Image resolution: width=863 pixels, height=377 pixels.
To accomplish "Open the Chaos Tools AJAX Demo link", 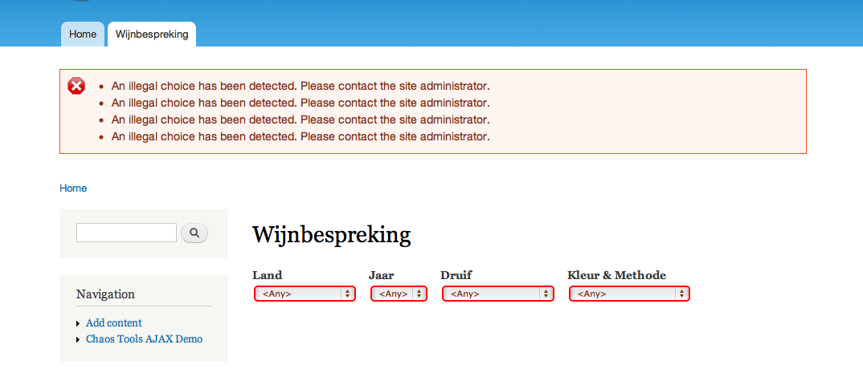I will tap(144, 339).
